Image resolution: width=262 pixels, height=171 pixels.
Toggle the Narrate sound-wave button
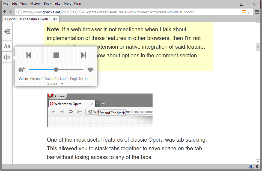point(7,57)
